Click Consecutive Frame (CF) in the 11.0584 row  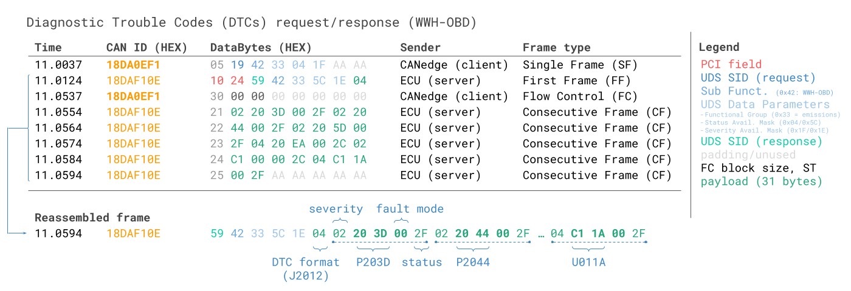tap(597, 159)
